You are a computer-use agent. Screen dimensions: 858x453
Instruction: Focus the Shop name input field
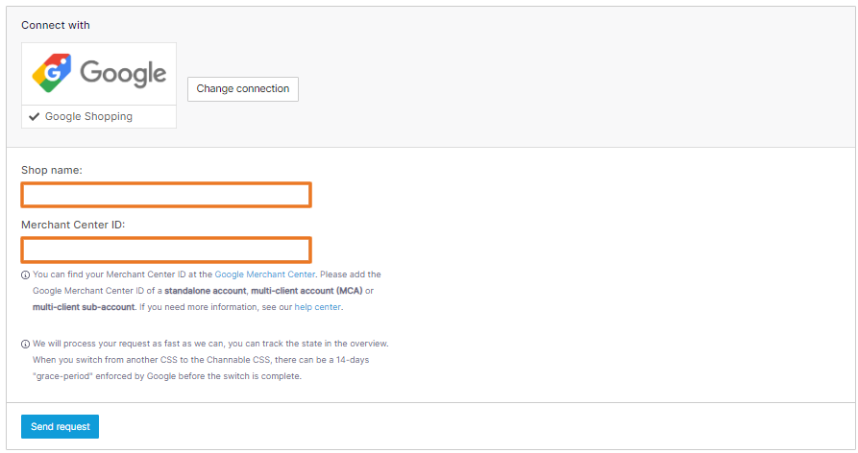pos(166,195)
